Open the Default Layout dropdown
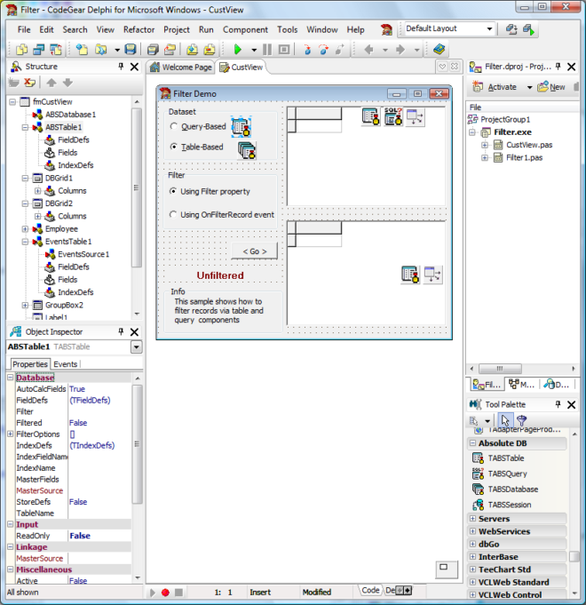 (x=489, y=28)
